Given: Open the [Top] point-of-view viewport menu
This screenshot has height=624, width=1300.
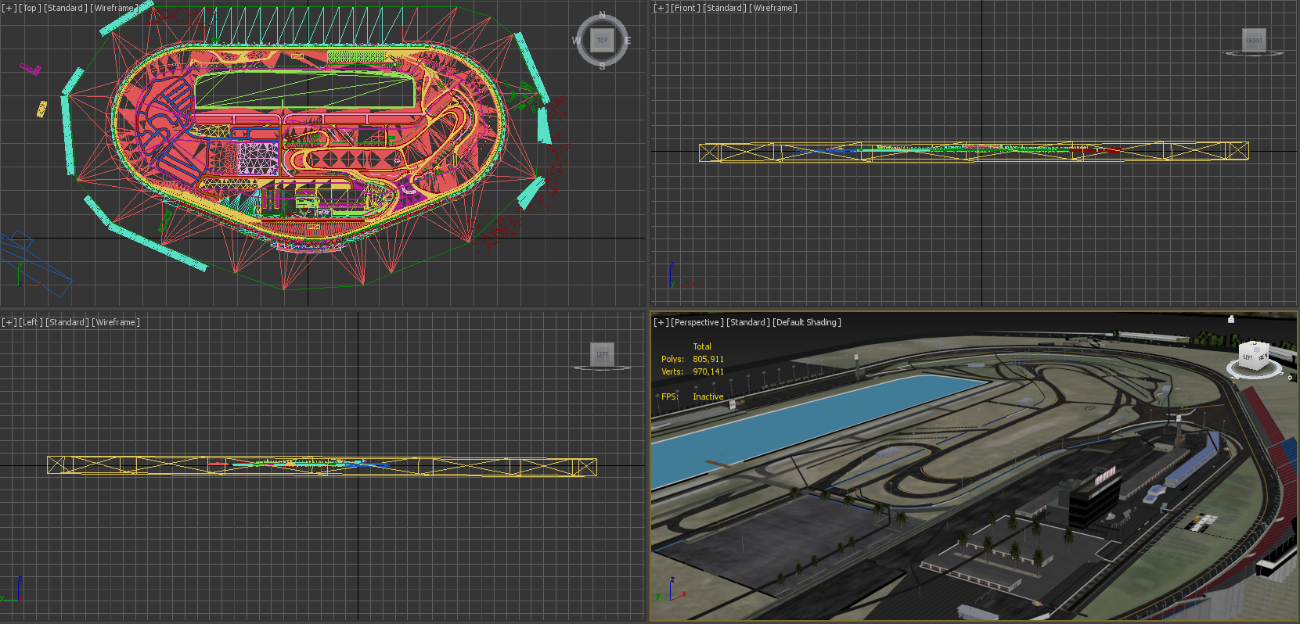Looking at the screenshot, I should [x=30, y=8].
